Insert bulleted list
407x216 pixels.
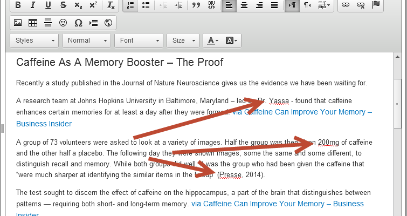click(146, 5)
